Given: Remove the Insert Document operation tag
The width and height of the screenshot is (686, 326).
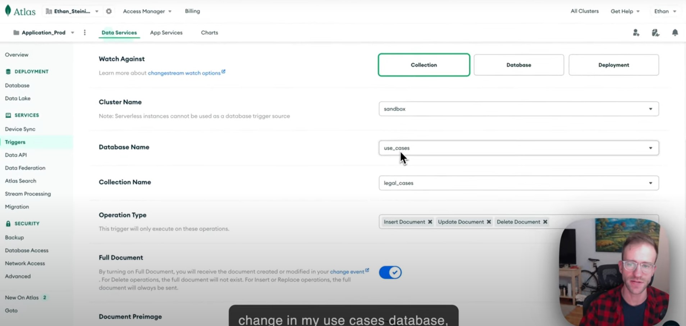Looking at the screenshot, I should pos(430,222).
